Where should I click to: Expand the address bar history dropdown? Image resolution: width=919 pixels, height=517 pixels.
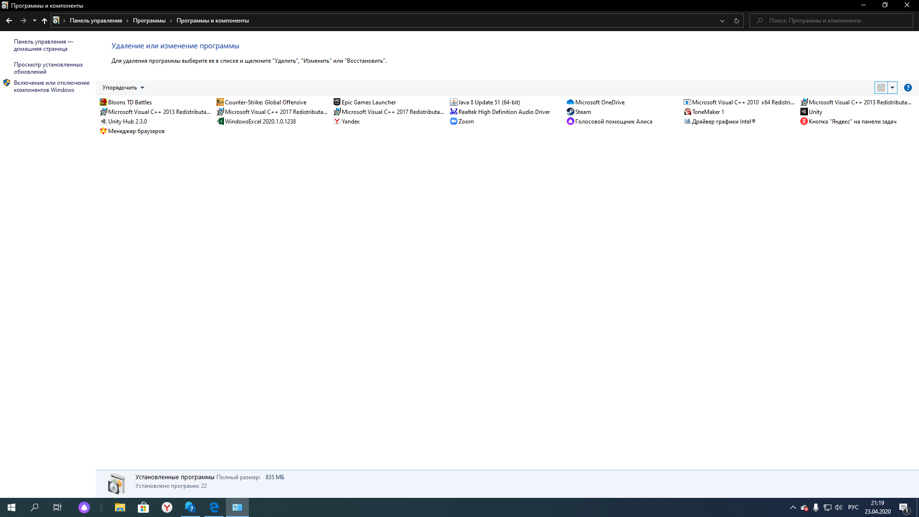click(x=722, y=21)
